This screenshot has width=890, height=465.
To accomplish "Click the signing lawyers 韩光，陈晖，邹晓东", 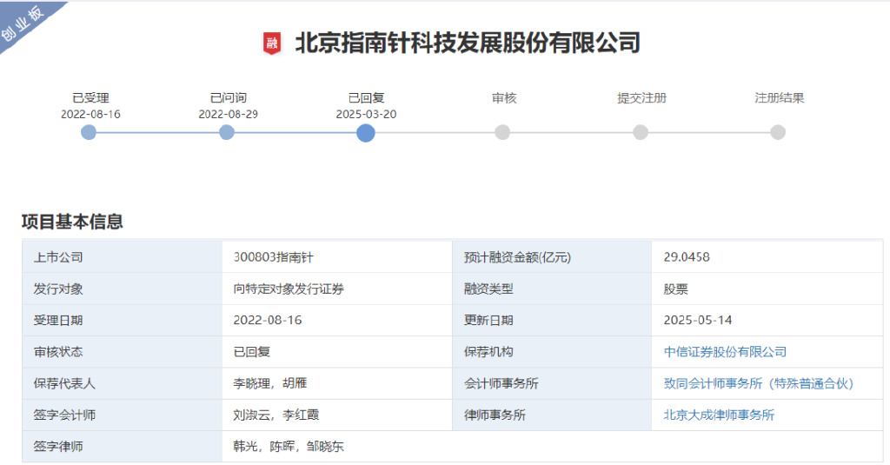I will point(289,447).
